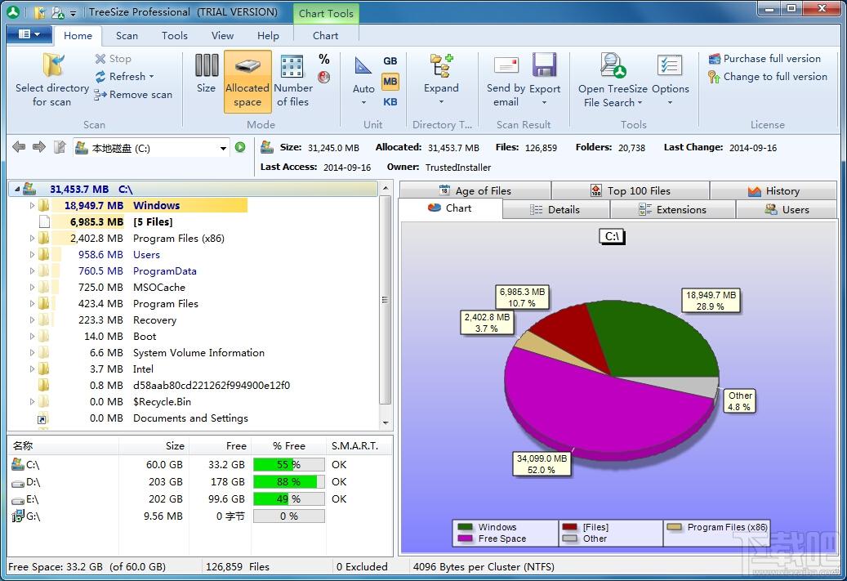
Task: Open the Options dropdown arrow
Action: click(670, 103)
